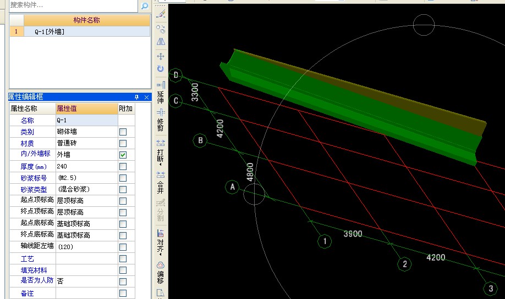Click axis bubble A in drawing
Image resolution: width=505 pixels, height=299 pixels.
232,187
